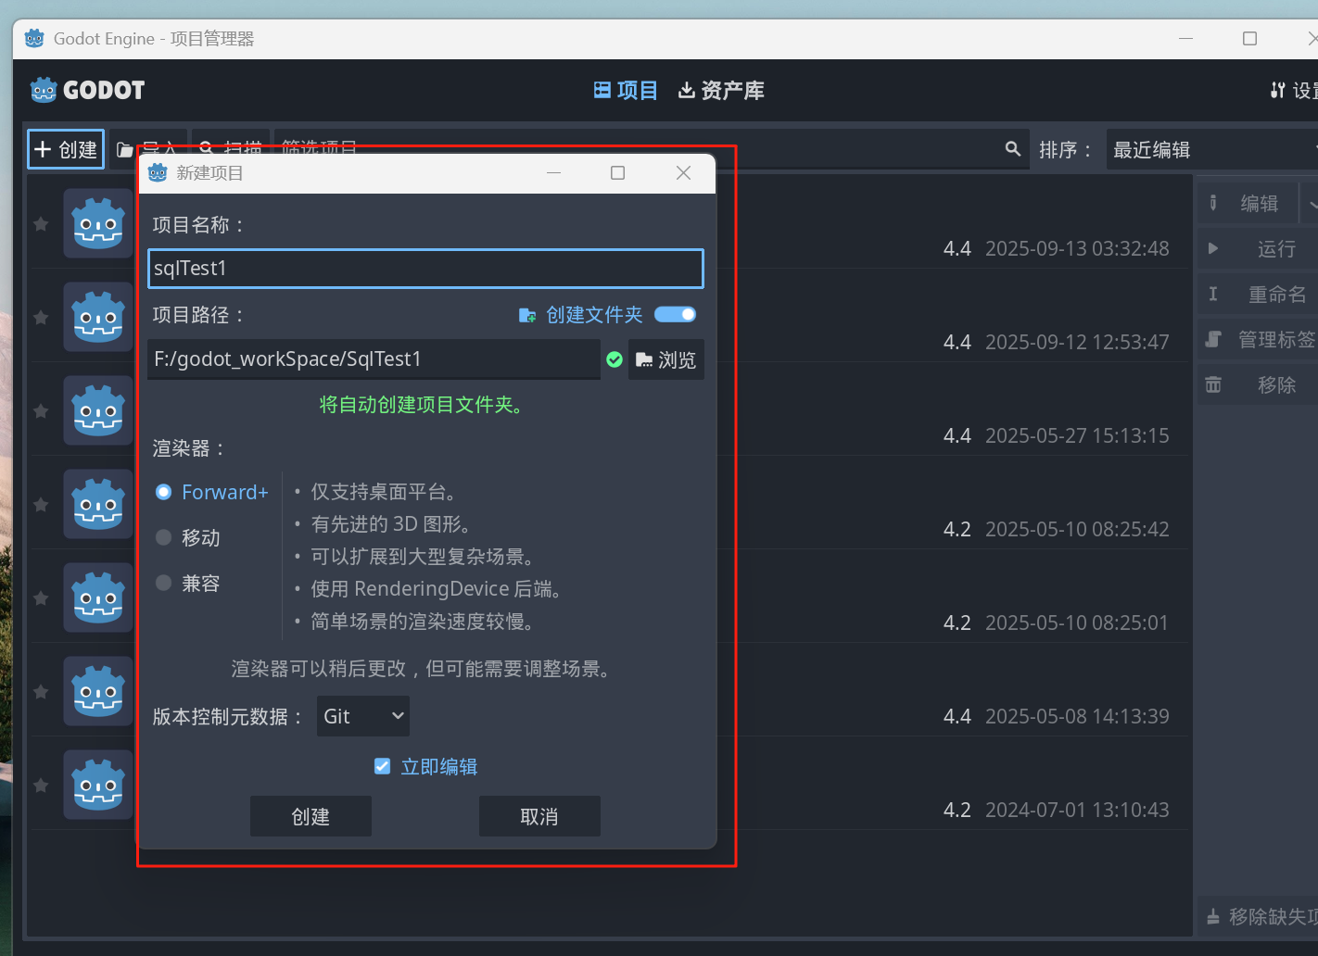Screen dimensions: 1318x956
Task: Favorite the project dated 2025-05-10 08:25:01
Action: (41, 598)
